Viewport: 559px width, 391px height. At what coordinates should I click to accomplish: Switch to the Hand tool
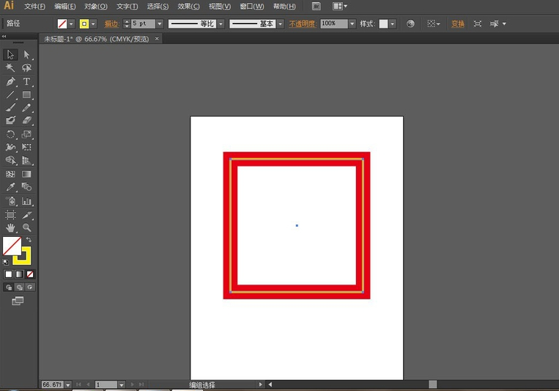[x=10, y=228]
